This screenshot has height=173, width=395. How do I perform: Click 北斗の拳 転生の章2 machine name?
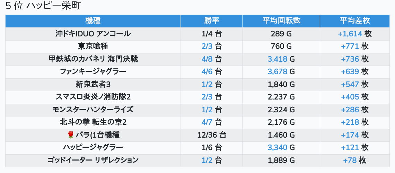(x=93, y=122)
